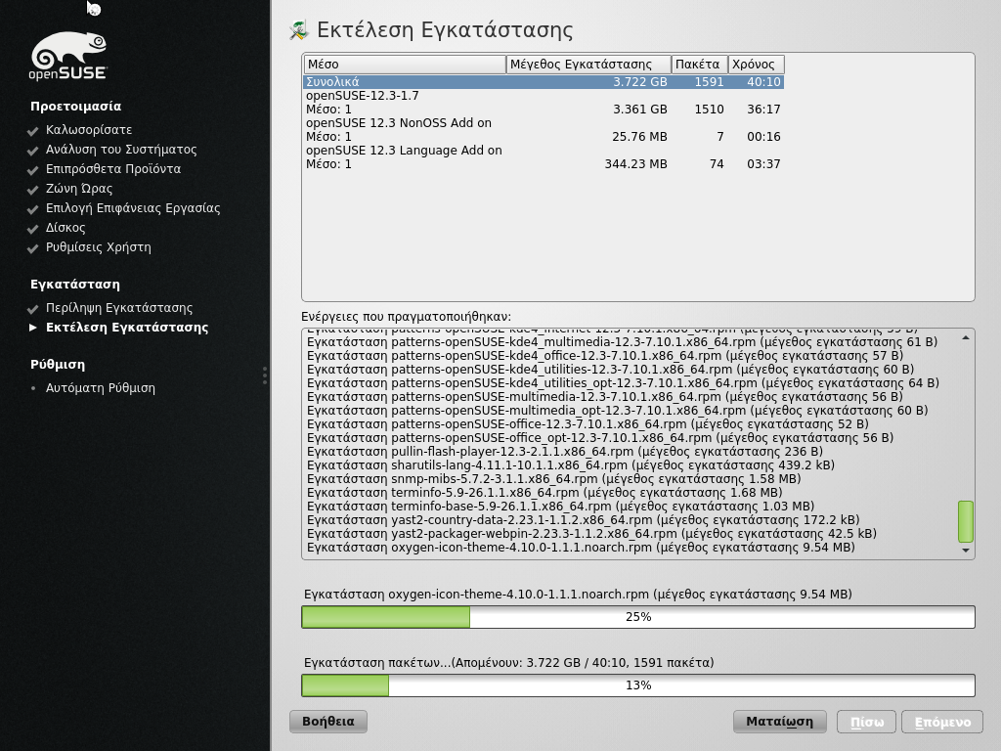The width and height of the screenshot is (1001, 751).
Task: Click the Εγκατάσταση πακέτων remaining status text
Action: coord(508,663)
